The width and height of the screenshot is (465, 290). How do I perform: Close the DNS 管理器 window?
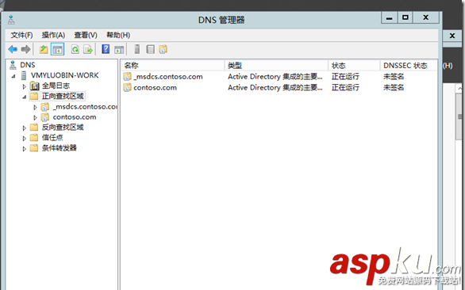click(x=426, y=17)
